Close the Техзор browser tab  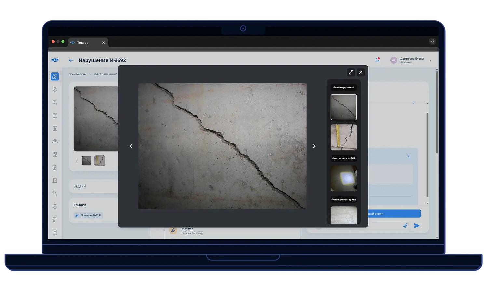pyautogui.click(x=103, y=43)
